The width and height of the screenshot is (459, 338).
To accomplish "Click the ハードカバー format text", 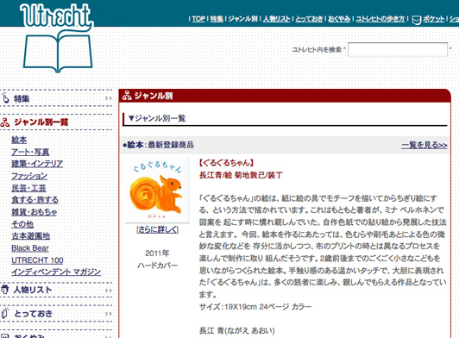I will pos(158,266).
